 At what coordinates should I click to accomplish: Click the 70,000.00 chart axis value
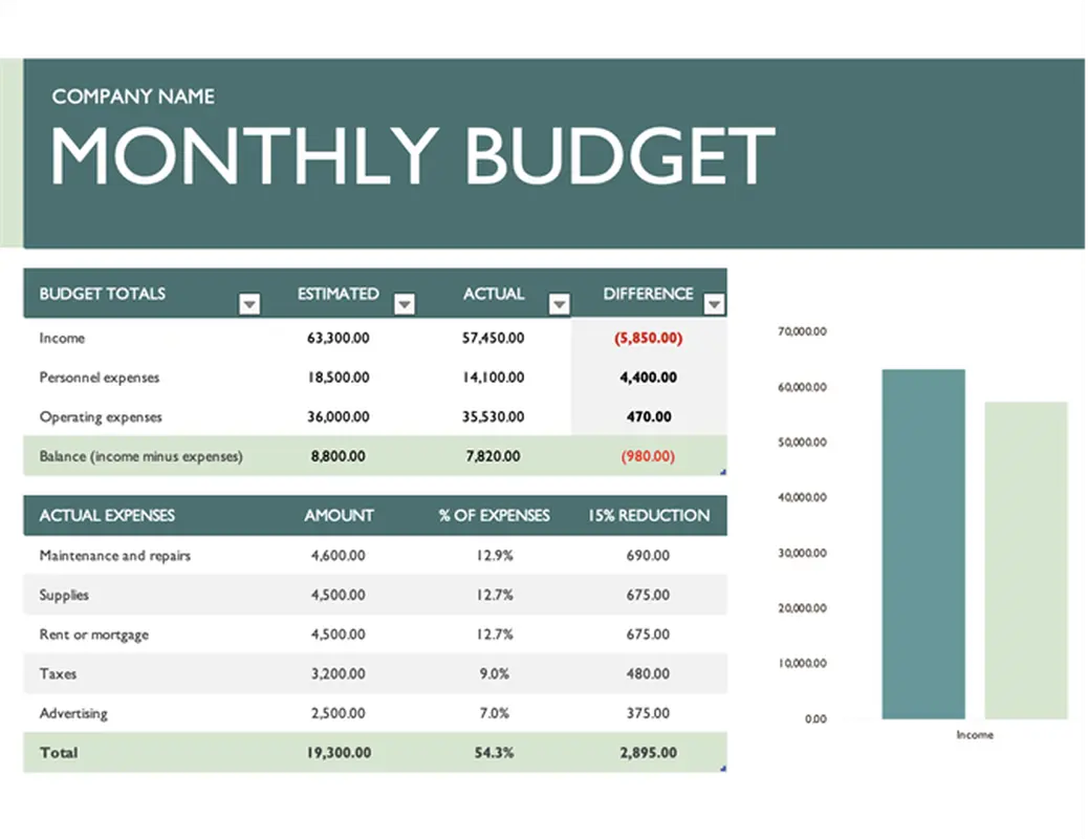[802, 332]
